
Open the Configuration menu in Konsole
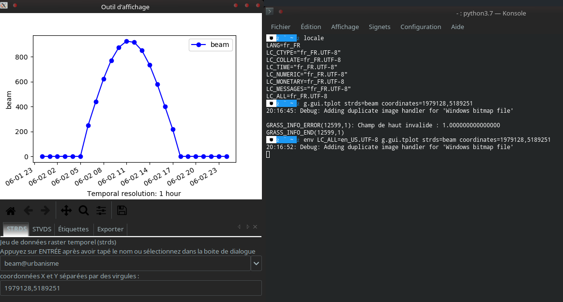pyautogui.click(x=421, y=27)
